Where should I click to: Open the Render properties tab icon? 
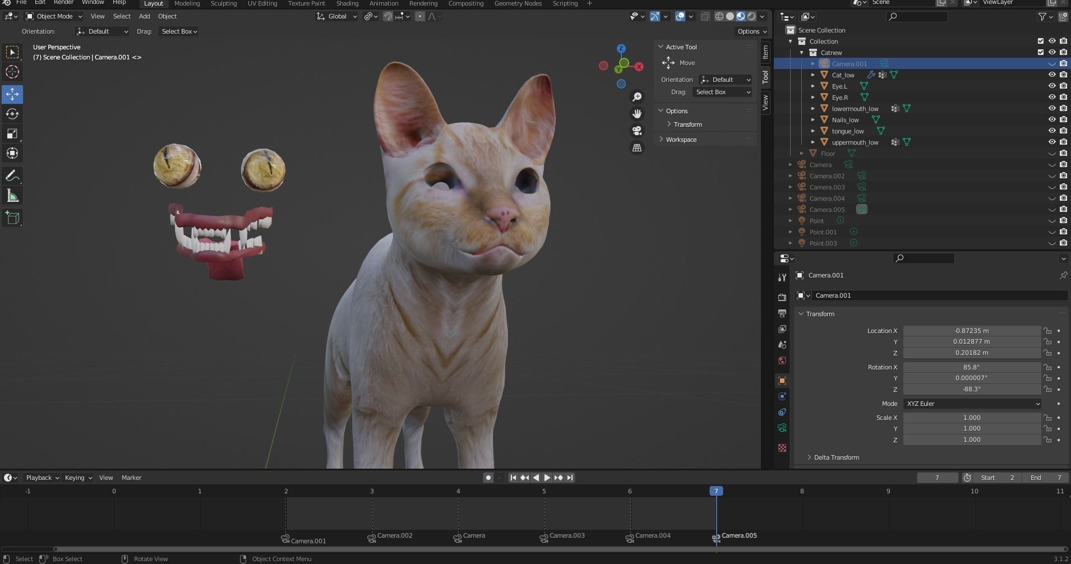tap(782, 297)
